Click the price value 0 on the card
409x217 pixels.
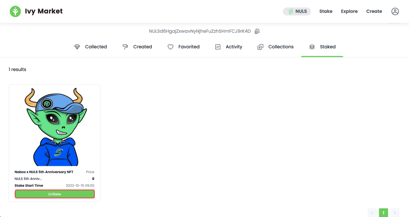(93, 179)
